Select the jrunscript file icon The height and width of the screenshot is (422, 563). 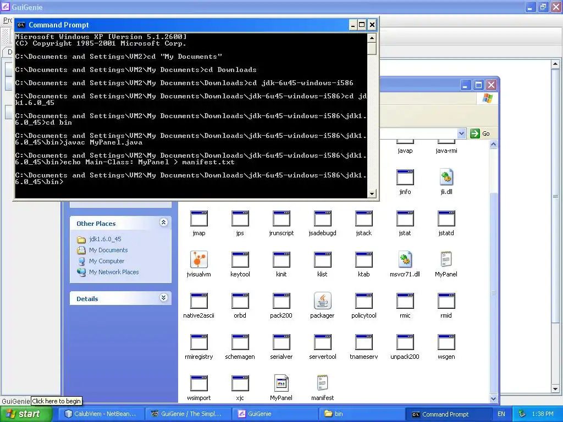(281, 219)
